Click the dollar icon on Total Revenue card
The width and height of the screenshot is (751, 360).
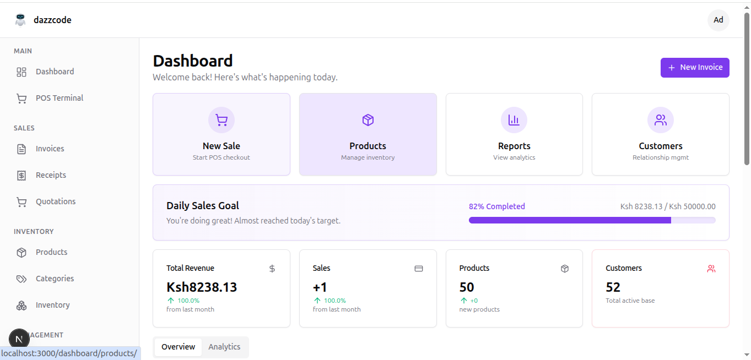(x=272, y=269)
